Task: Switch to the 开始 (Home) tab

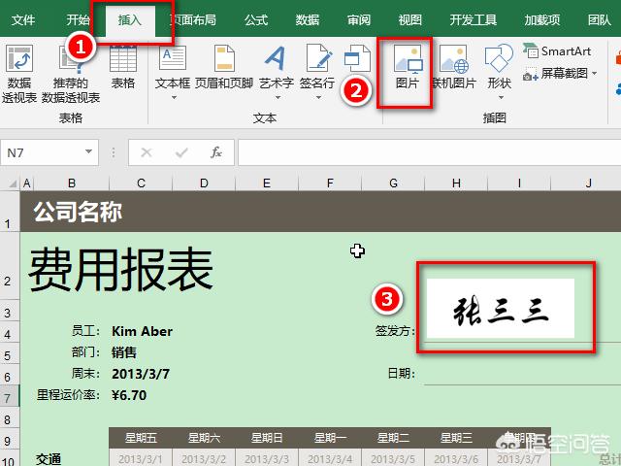Action: (x=78, y=19)
